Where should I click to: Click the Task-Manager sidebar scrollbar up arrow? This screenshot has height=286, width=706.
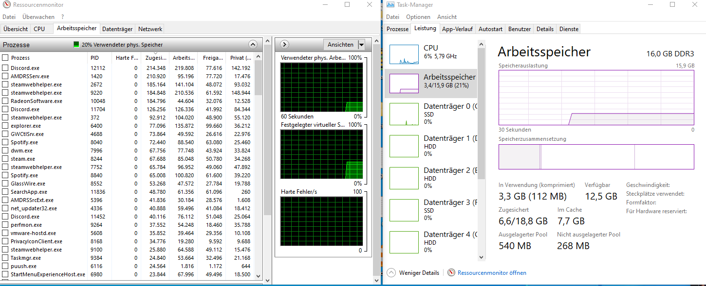coord(481,44)
